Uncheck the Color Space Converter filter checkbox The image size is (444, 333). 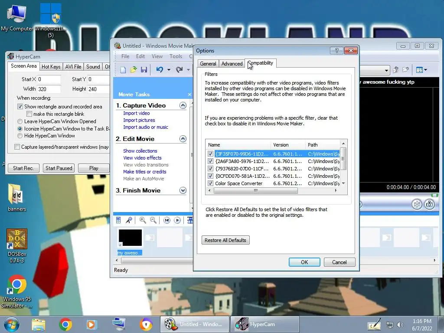pos(210,183)
